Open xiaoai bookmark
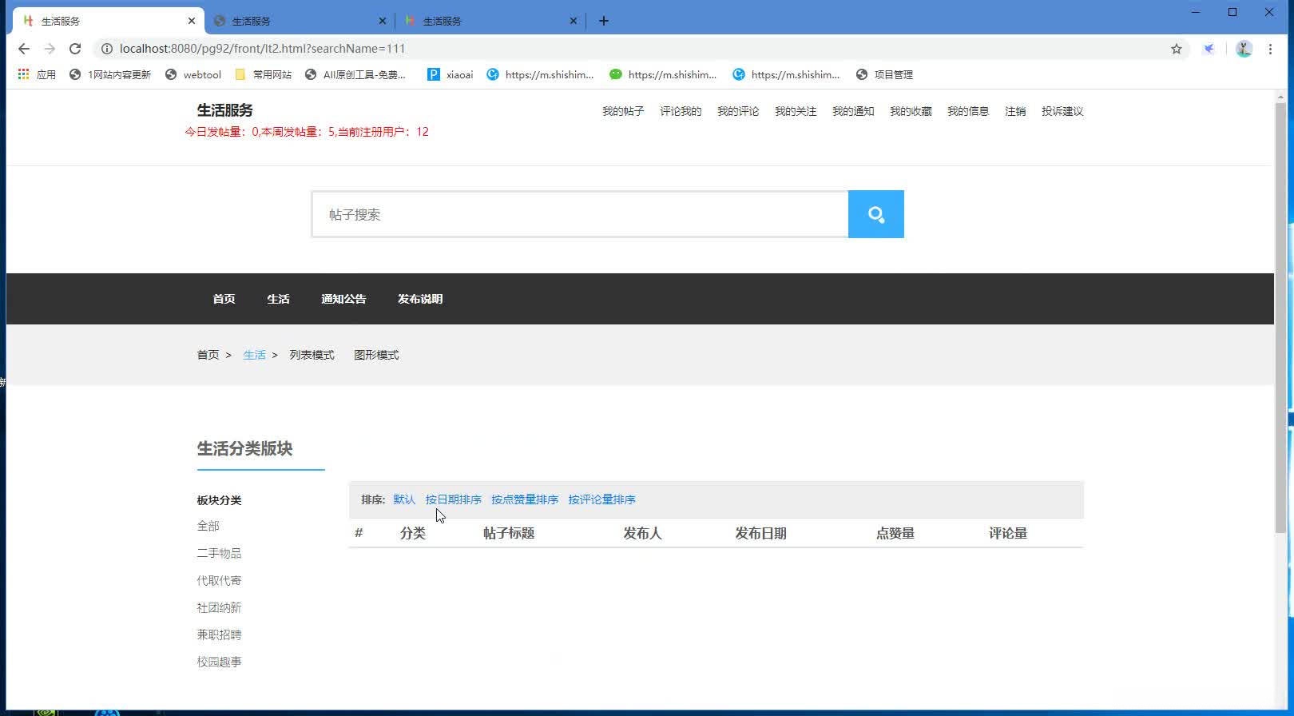This screenshot has height=716, width=1294. 451,74
